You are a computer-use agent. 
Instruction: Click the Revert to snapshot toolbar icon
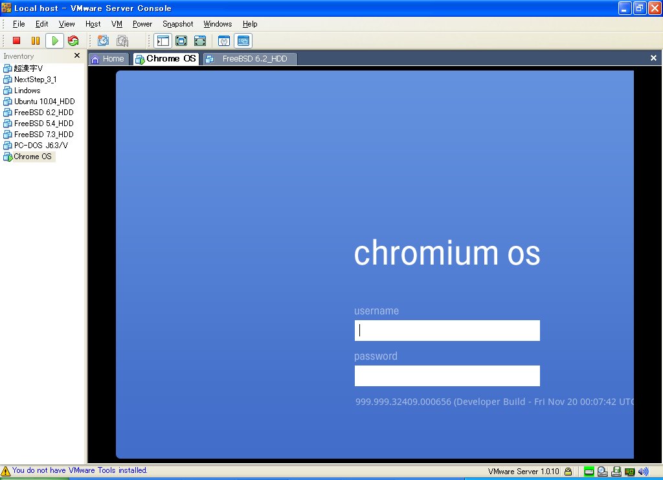(x=122, y=41)
